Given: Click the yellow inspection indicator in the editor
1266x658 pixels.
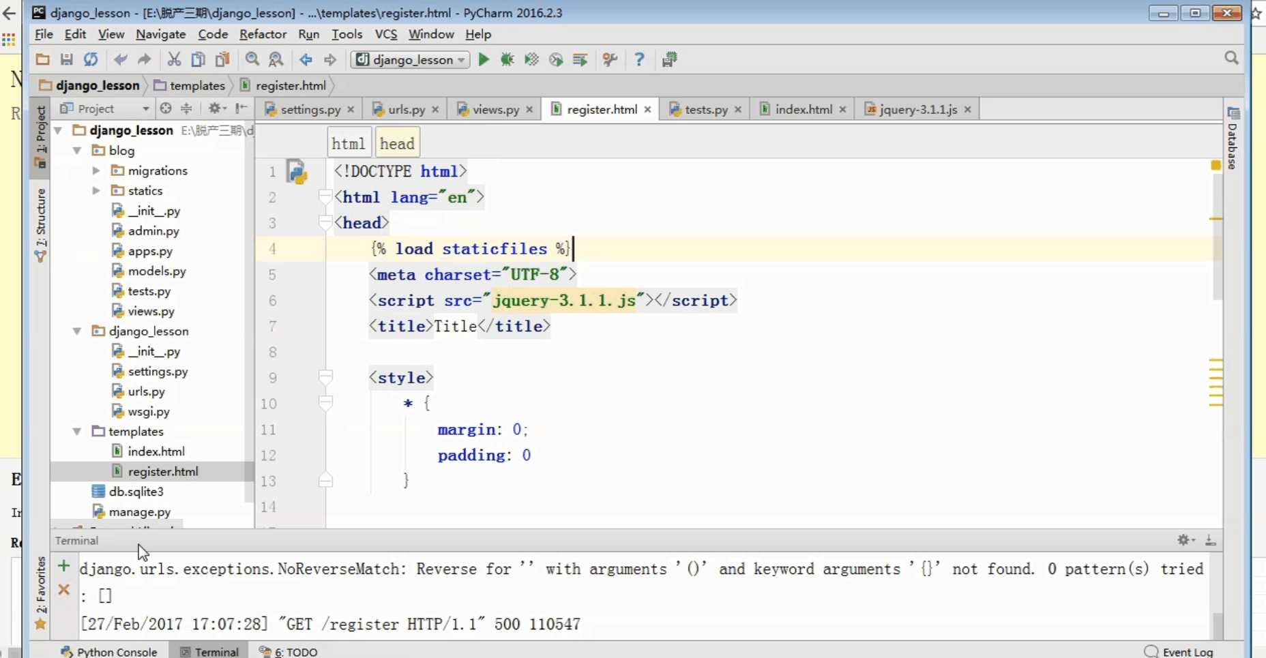Looking at the screenshot, I should tap(1216, 165).
